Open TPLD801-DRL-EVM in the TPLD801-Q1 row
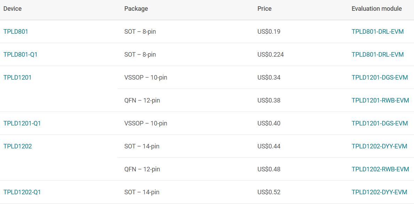The width and height of the screenshot is (414, 204). (x=377, y=55)
